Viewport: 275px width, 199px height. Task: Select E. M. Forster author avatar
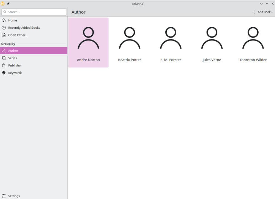click(171, 38)
